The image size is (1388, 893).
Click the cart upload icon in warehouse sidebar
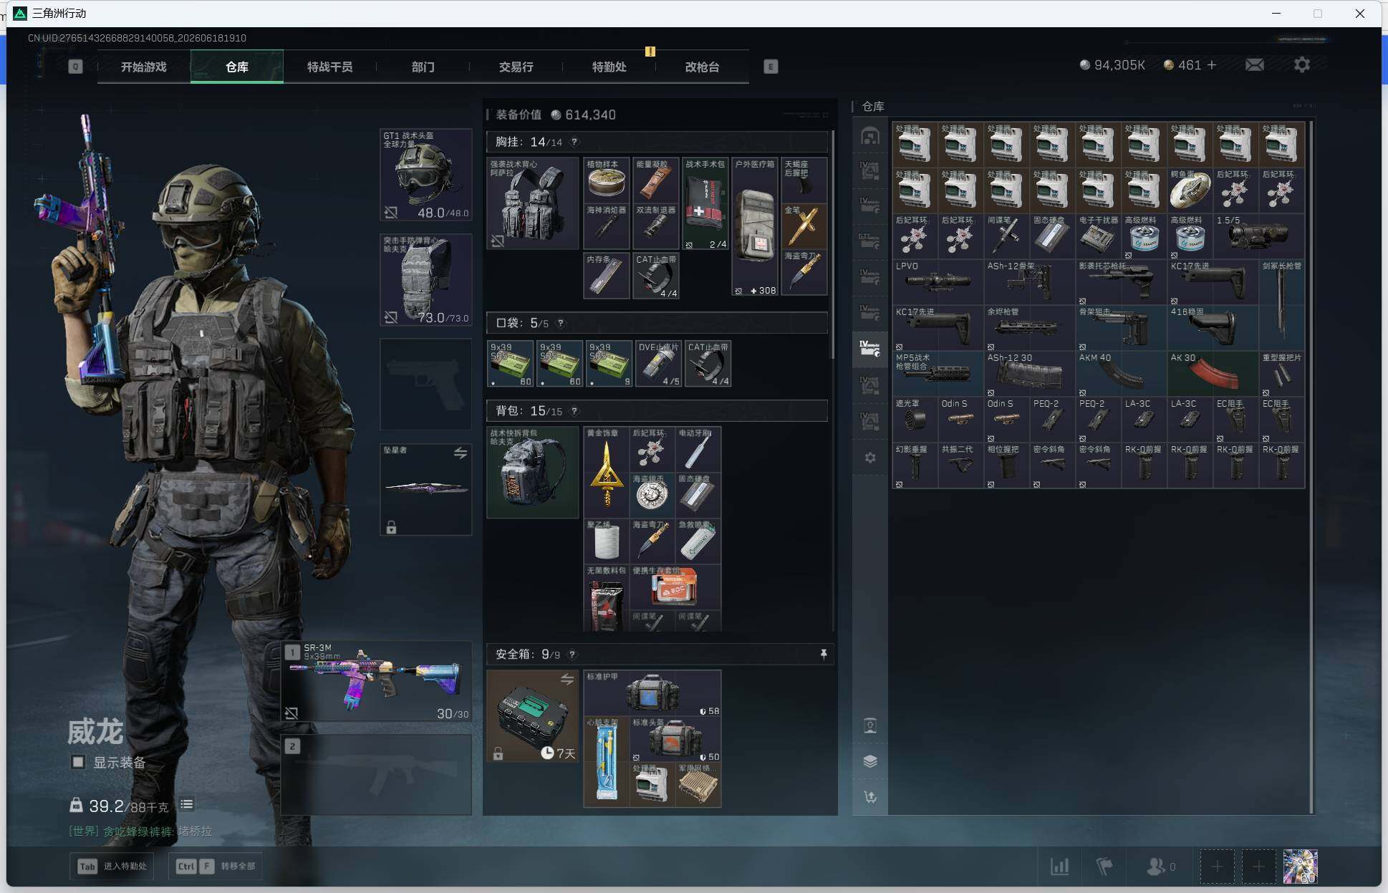pyautogui.click(x=870, y=797)
